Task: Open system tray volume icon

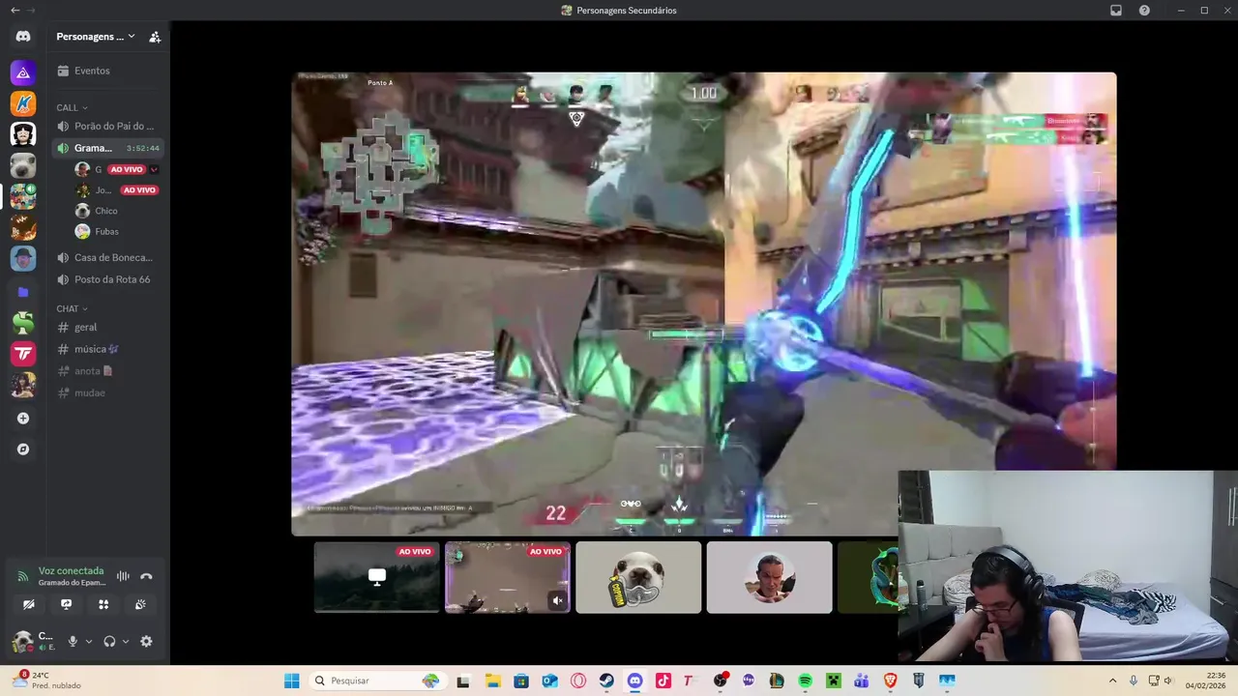Action: click(1167, 681)
